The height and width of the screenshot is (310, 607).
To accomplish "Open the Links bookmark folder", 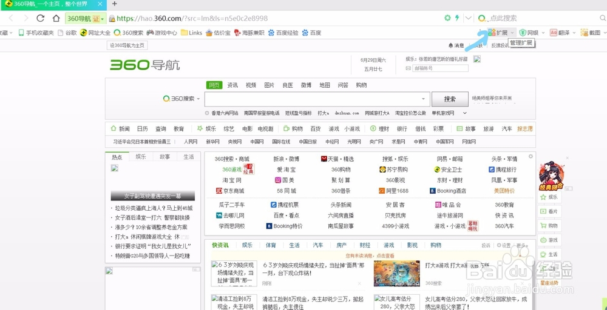I will tap(192, 33).
